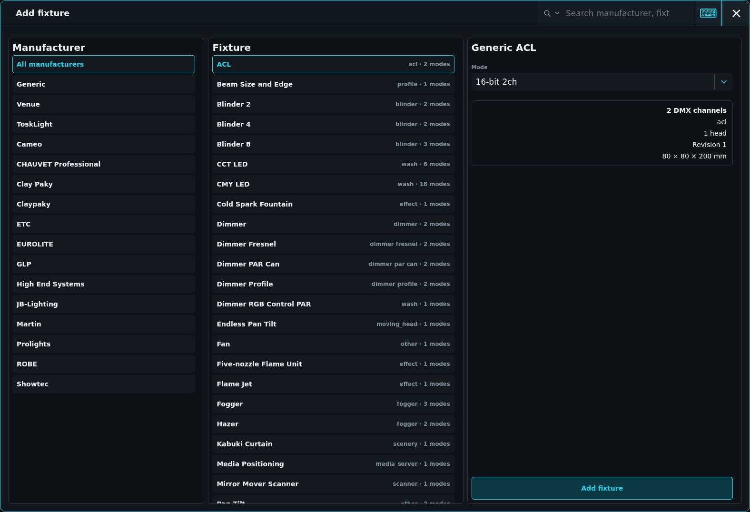Focus the search manufacturer input field
The image size is (750, 512).
[x=628, y=13]
